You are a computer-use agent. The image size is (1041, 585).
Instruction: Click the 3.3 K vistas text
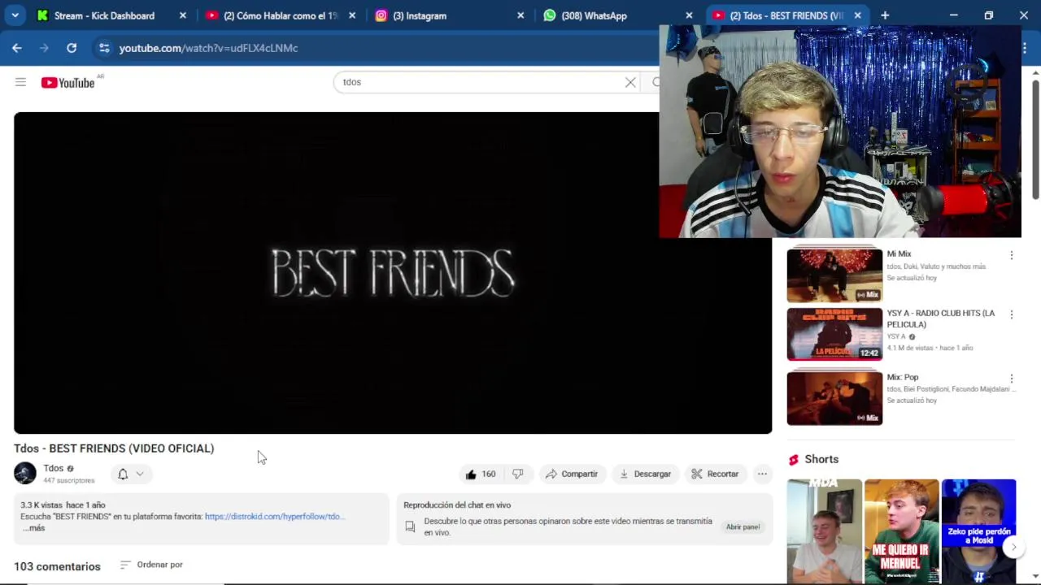41,505
